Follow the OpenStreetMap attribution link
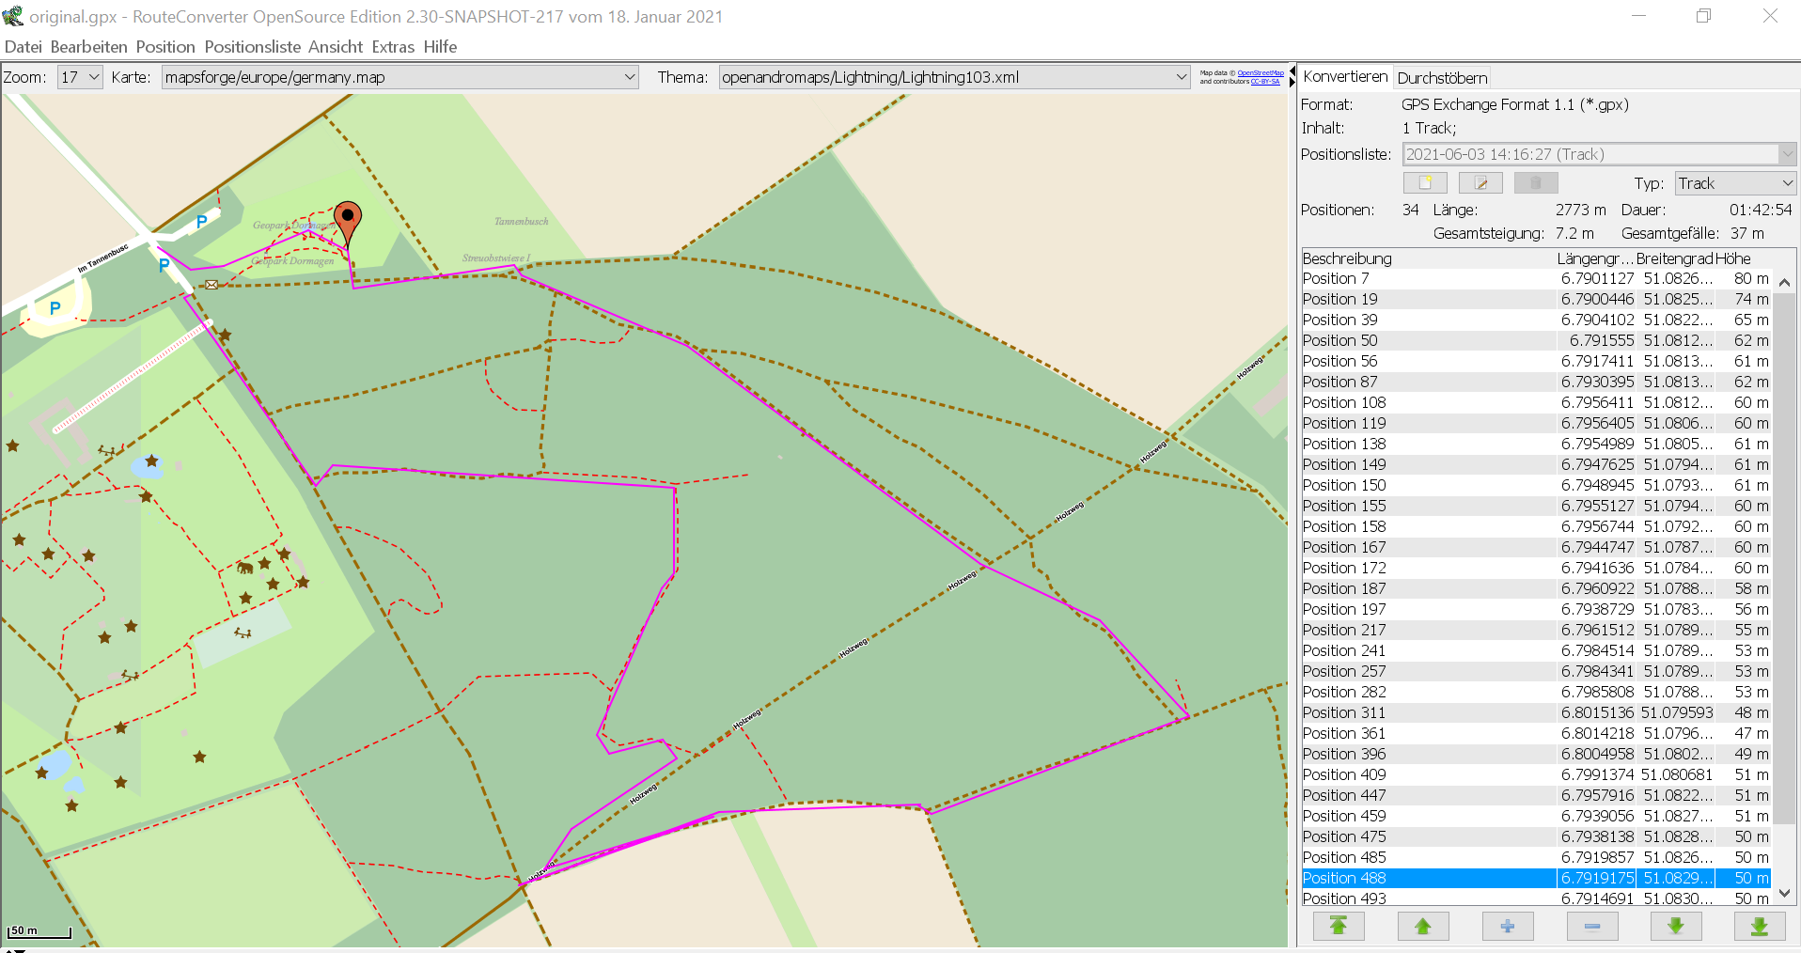The image size is (1801, 953). click(x=1260, y=72)
